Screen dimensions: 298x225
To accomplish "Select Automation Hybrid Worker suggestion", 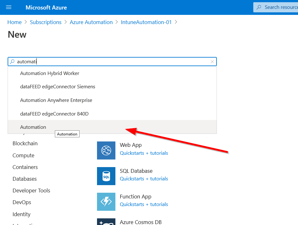I will [112, 73].
